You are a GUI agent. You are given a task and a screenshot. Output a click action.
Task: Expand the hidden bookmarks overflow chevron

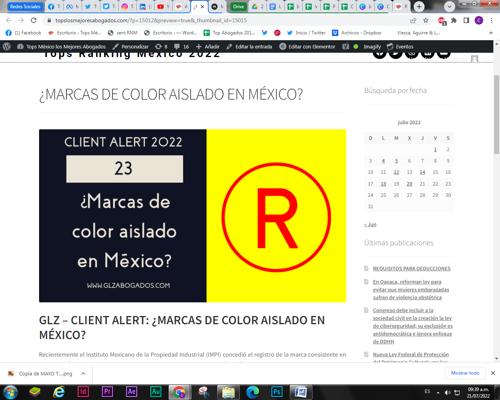coord(491,33)
